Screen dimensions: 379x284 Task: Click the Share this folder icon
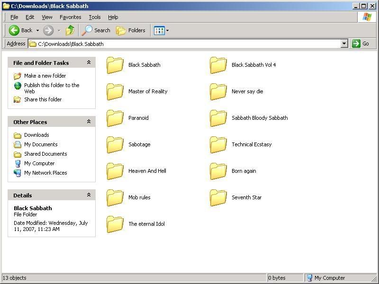click(x=18, y=99)
